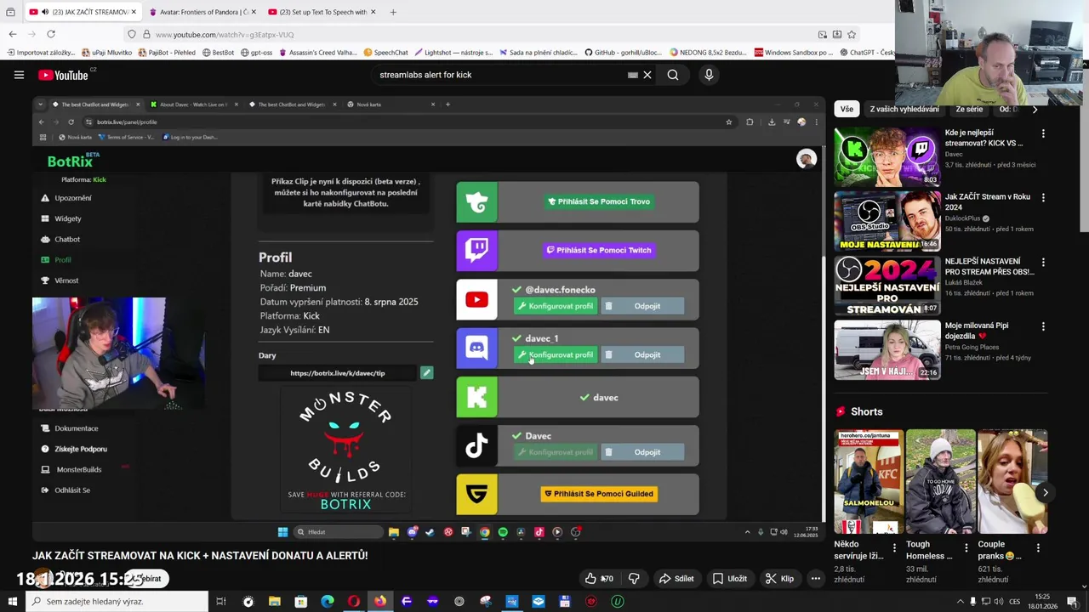
Task: Open the YouTube hamburger guide menu
Action: 19,75
